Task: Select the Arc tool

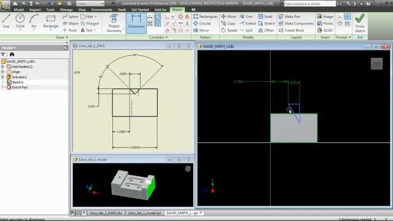Action: click(x=34, y=21)
